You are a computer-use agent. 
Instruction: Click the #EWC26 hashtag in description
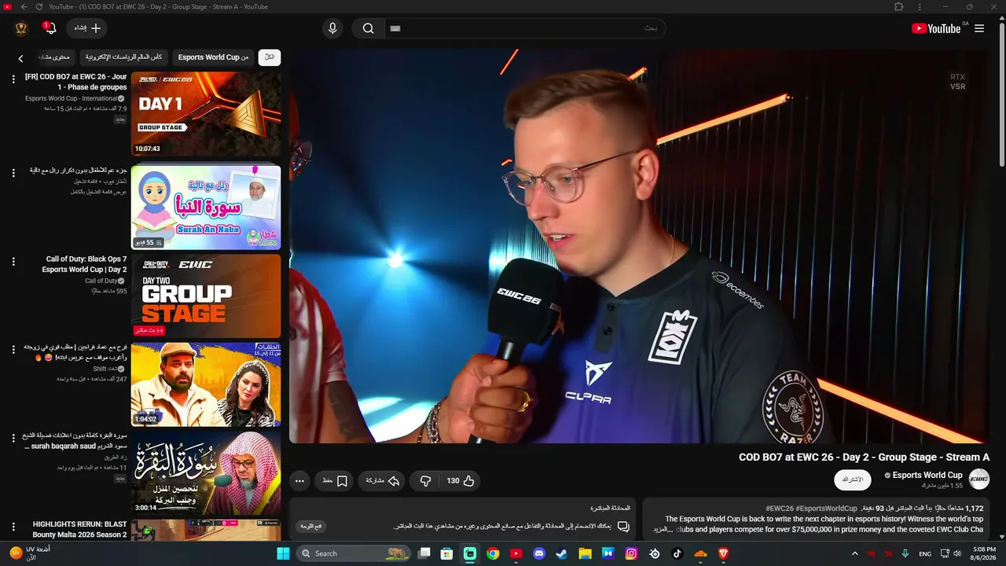pyautogui.click(x=780, y=509)
